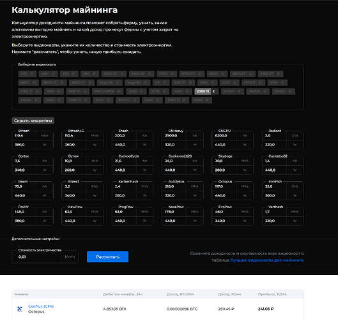Edit the electricity cost input field
The width and height of the screenshot is (338, 319).
coord(36,256)
